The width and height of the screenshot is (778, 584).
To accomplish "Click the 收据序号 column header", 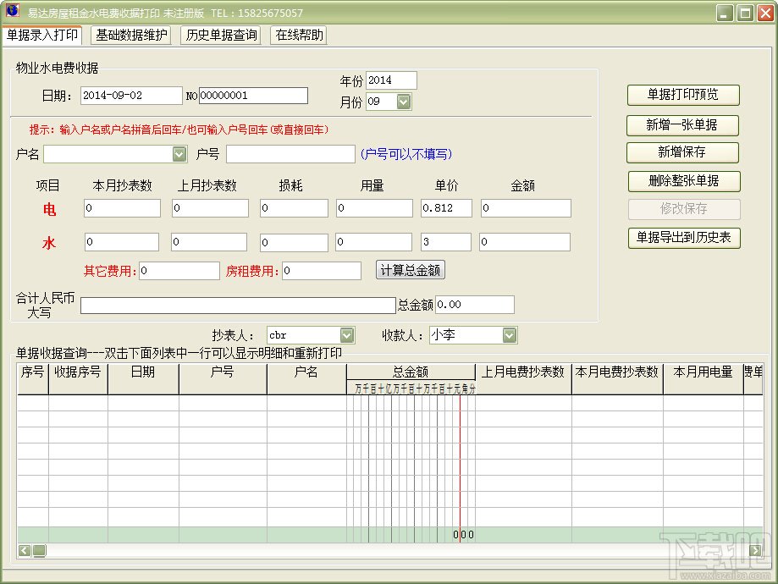I will point(78,379).
